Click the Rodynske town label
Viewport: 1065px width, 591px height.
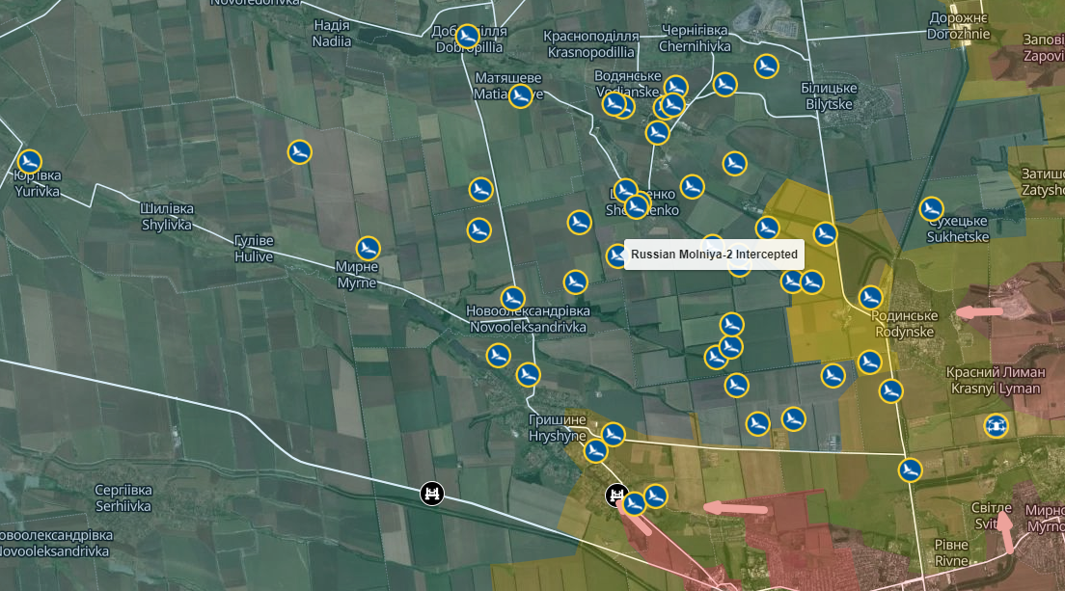click(x=905, y=324)
